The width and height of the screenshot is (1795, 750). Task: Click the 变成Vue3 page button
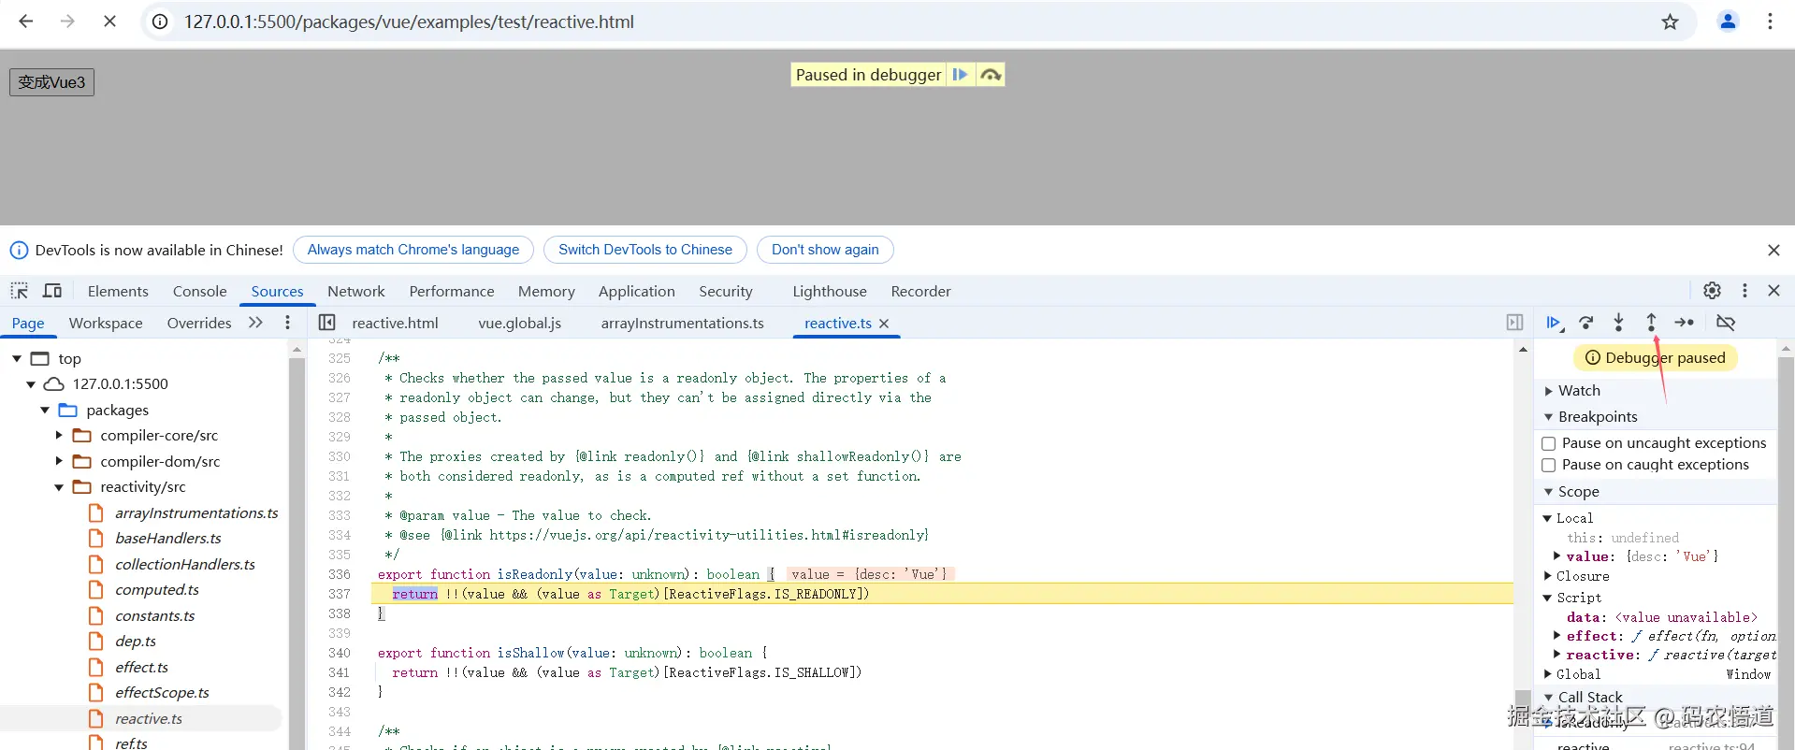click(x=51, y=82)
